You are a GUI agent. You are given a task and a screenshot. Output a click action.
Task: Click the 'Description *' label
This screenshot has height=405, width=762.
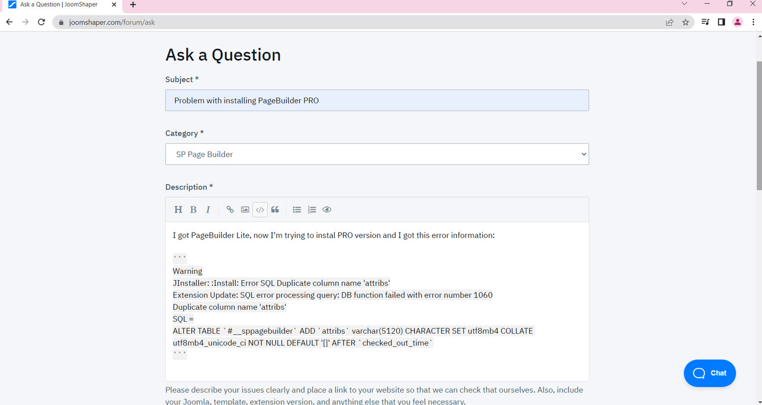[x=189, y=187]
